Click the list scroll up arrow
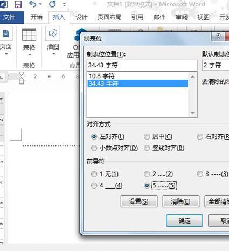 point(193,77)
